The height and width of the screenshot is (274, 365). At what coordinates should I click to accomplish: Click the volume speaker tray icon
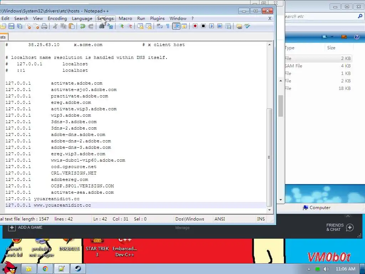326,269
